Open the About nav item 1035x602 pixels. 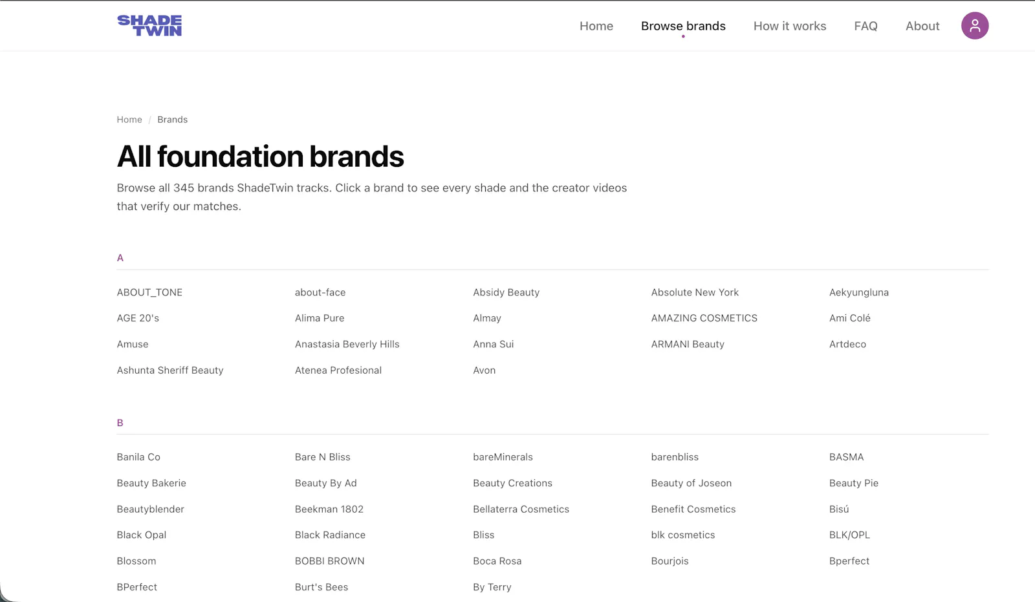[922, 26]
